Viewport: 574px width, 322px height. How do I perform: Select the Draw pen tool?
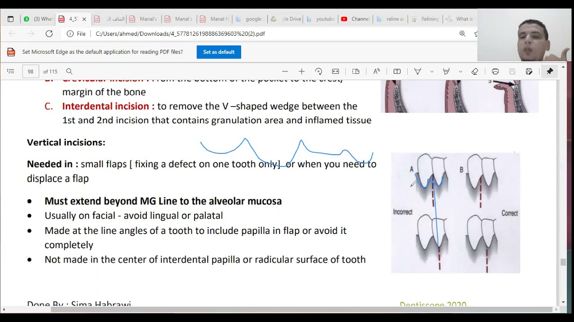[x=417, y=72]
